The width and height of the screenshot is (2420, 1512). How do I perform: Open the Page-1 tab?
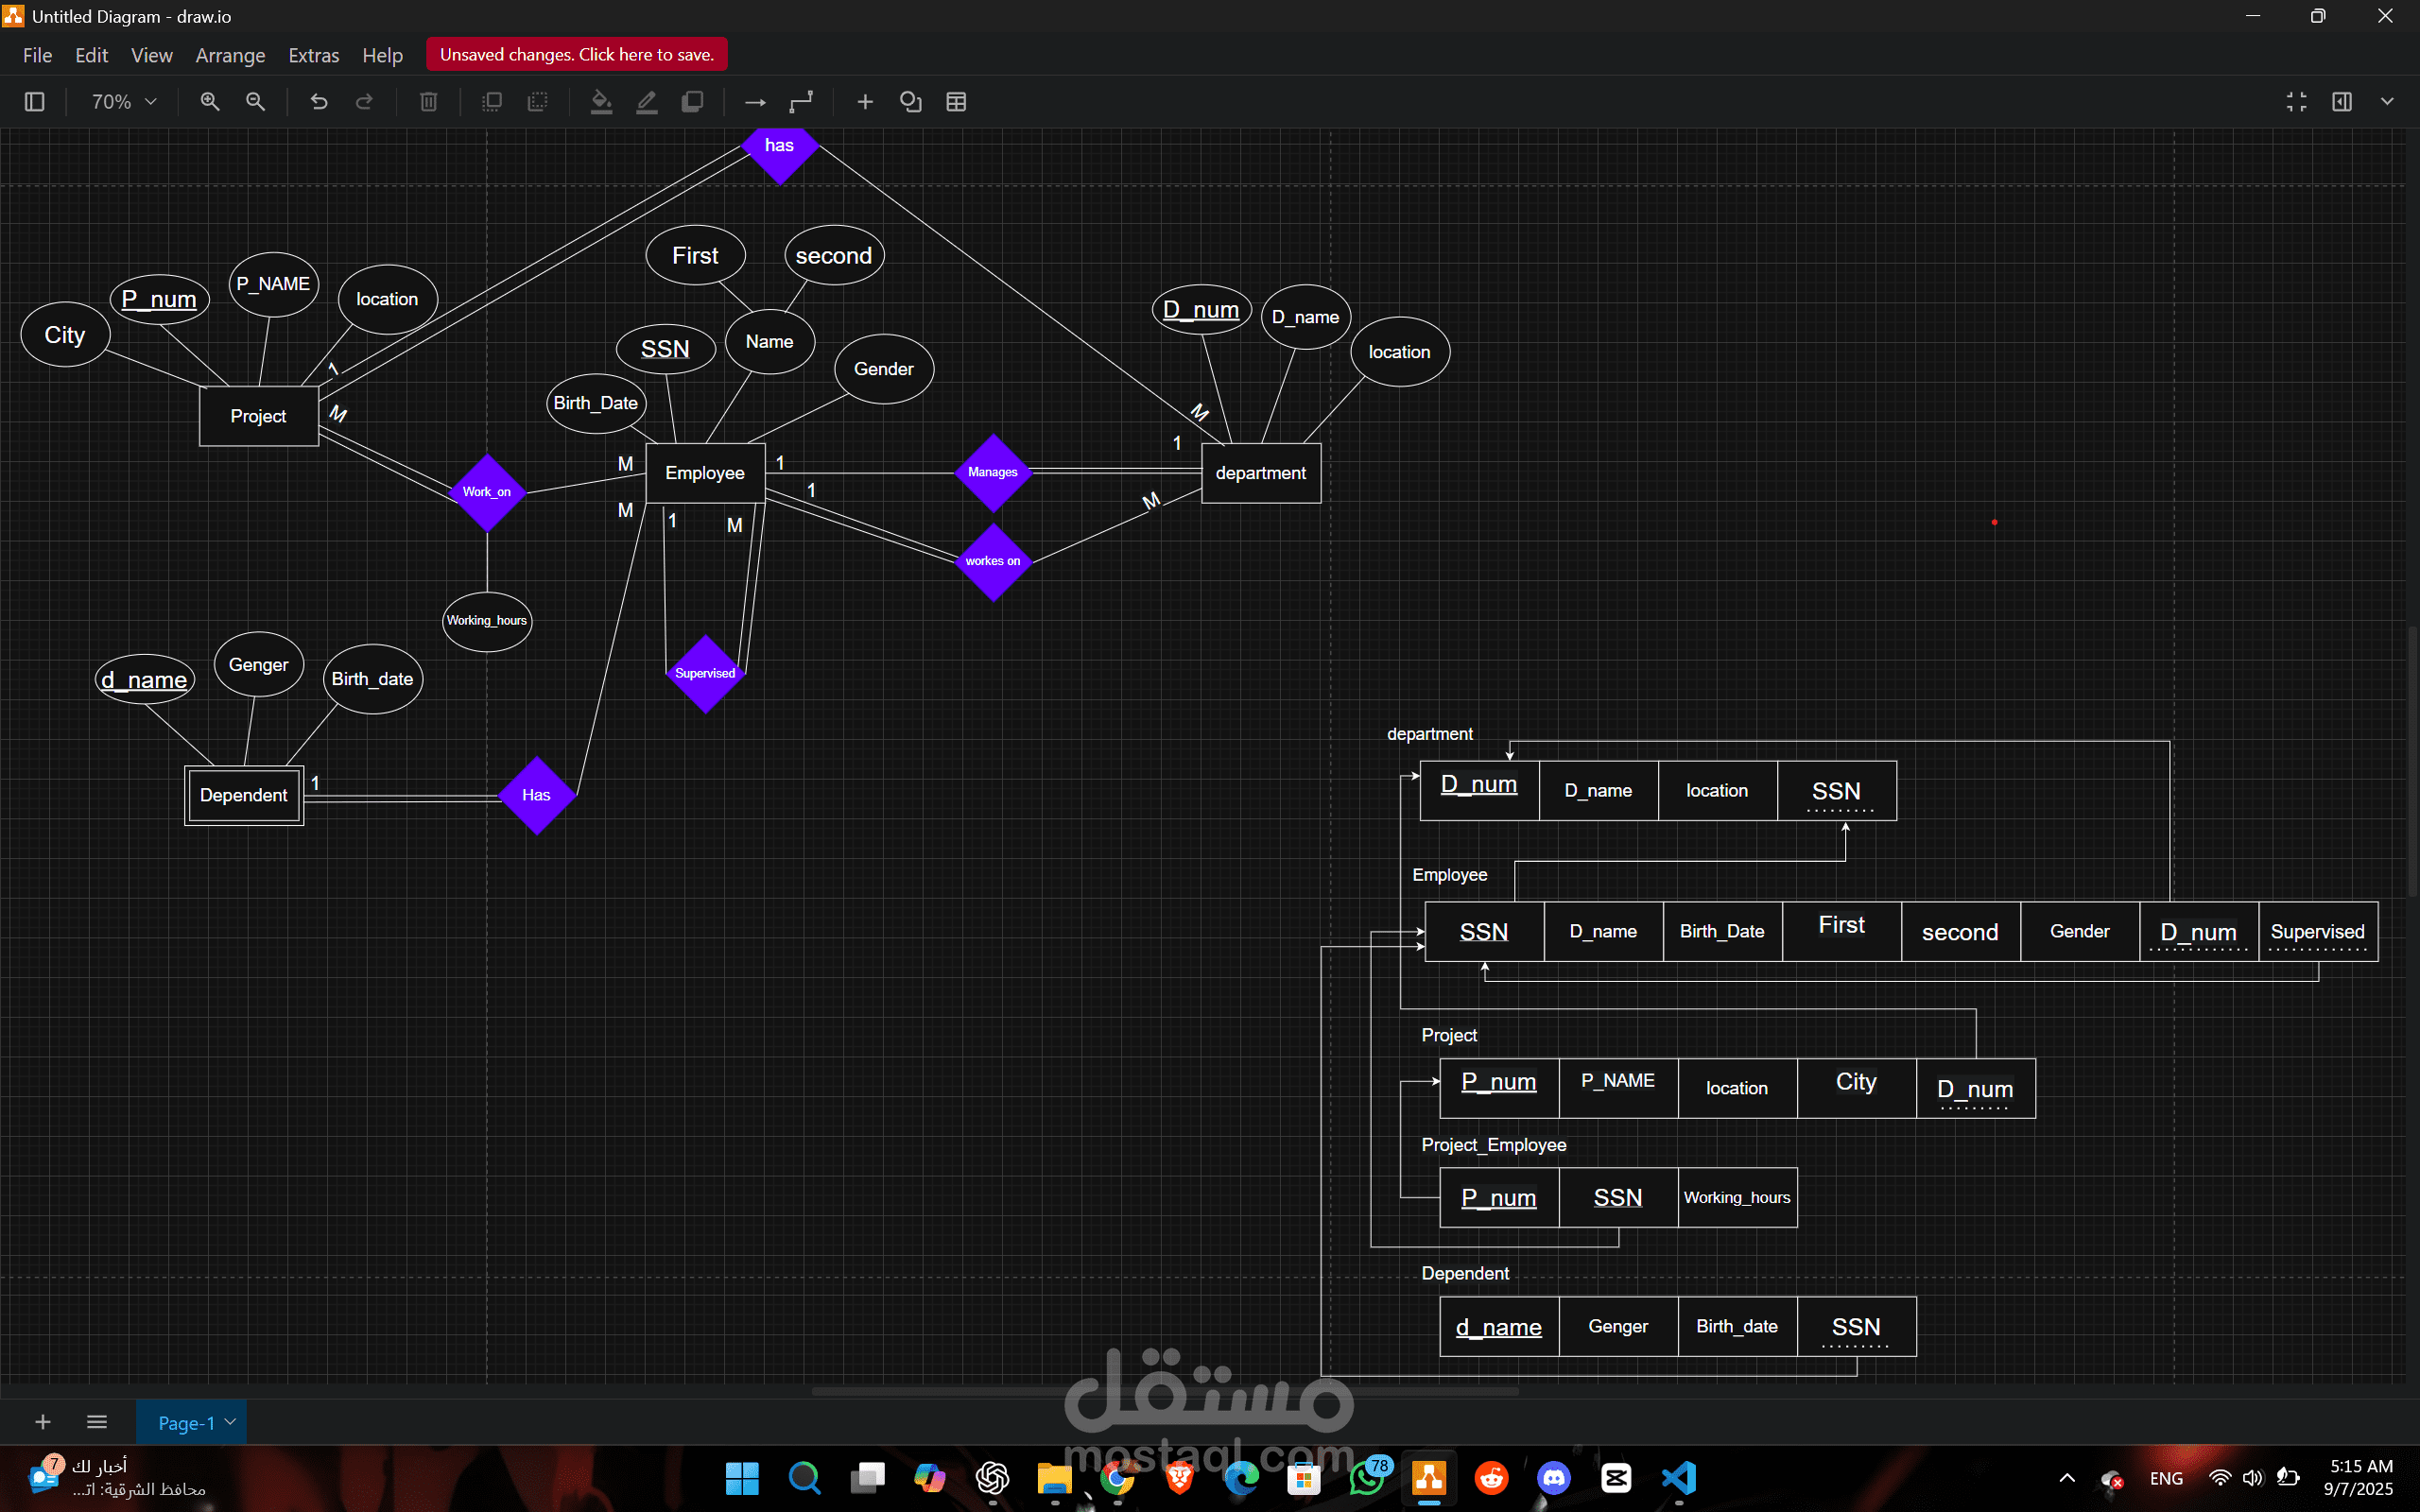(x=191, y=1422)
